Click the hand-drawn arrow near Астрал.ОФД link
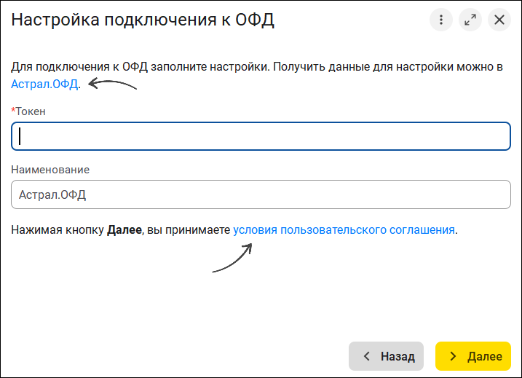This screenshot has height=378, width=522. tap(113, 83)
